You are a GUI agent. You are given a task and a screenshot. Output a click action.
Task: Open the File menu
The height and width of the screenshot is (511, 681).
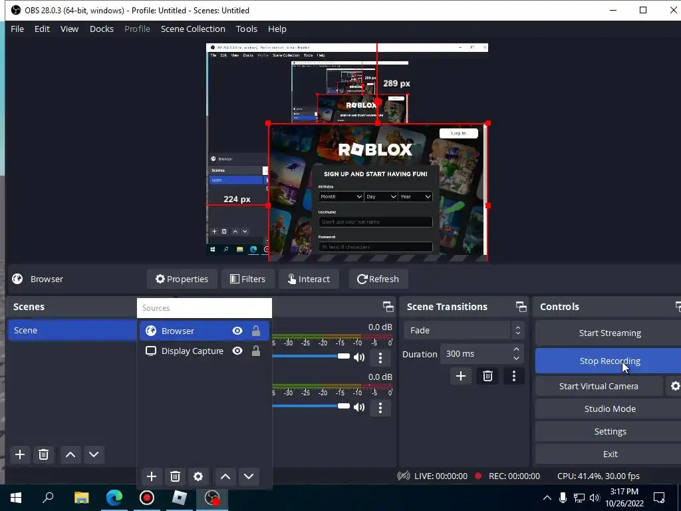(x=17, y=29)
